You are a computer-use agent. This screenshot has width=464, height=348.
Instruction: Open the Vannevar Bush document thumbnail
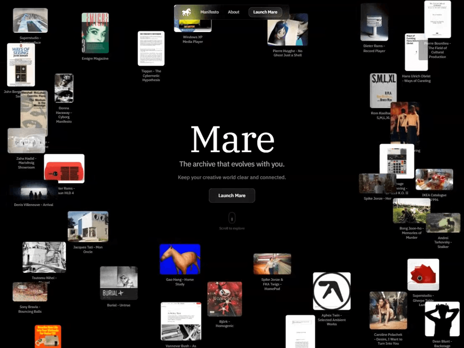point(181,321)
